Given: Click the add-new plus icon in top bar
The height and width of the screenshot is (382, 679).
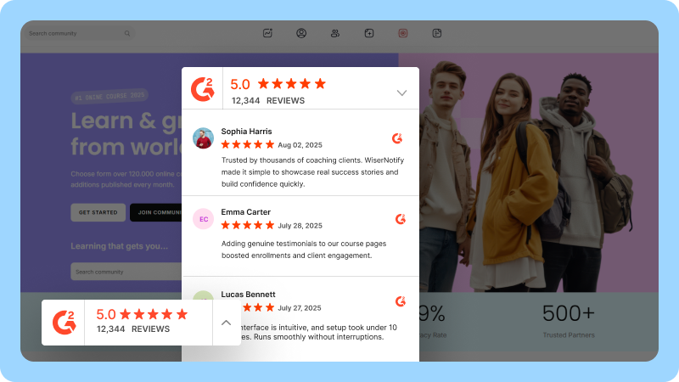Looking at the screenshot, I should [x=368, y=33].
